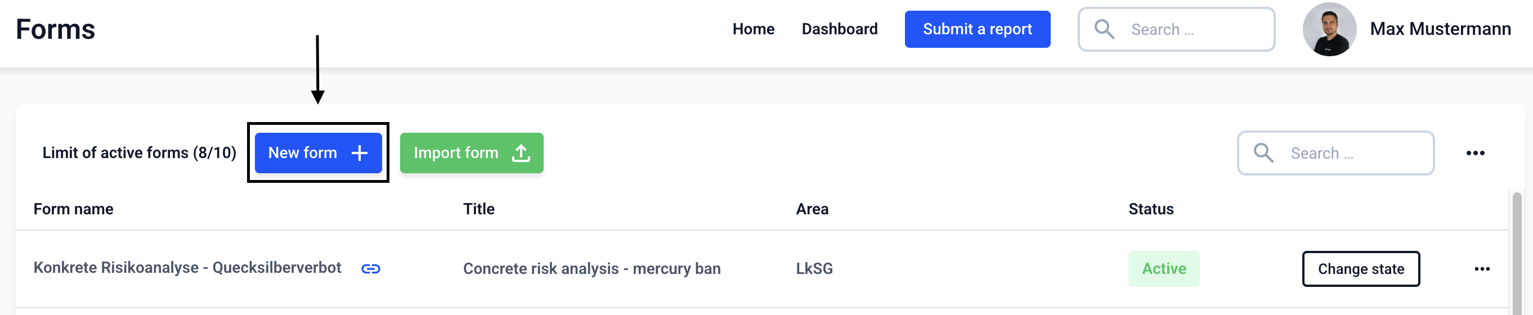Click the magnifier icon in header search

tap(1104, 29)
